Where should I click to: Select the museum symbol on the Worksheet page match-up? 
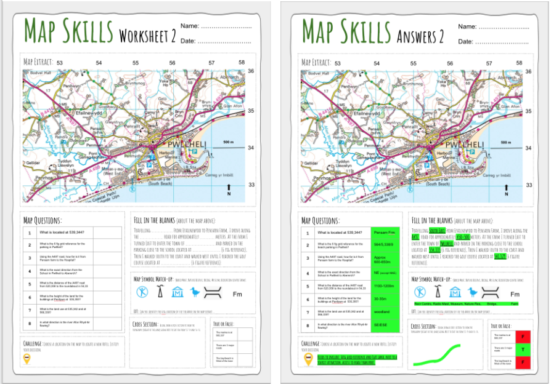(178, 292)
